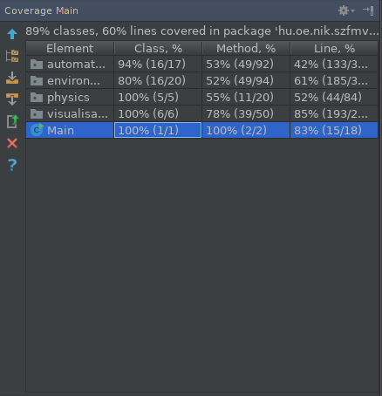Toggle Flatten Packages in coverage toolbar
382x396 pixels.
click(x=12, y=56)
